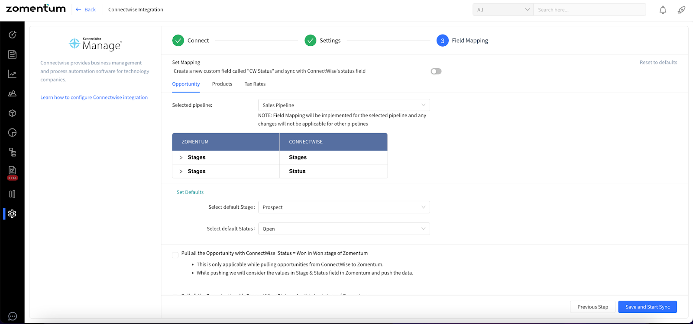Viewport: 693px width, 324px height.
Task: Open the two-column board icon in sidebar
Action: [x=12, y=194]
